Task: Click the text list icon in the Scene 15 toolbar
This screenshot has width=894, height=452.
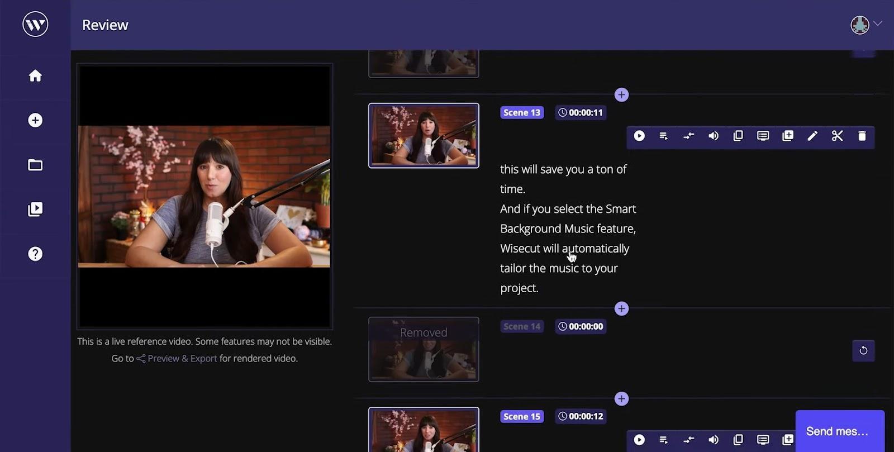Action: click(x=664, y=440)
